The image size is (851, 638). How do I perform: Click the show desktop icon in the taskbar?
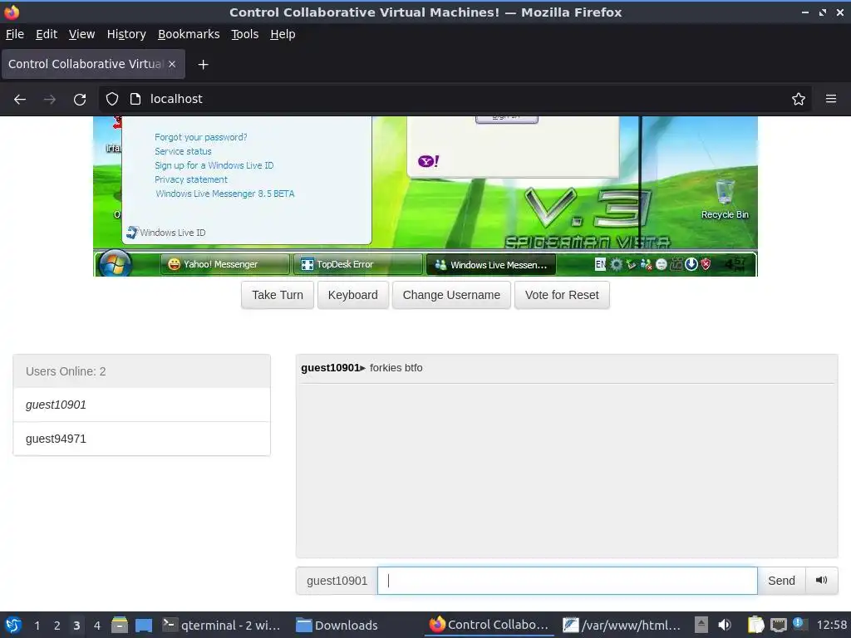(143, 625)
